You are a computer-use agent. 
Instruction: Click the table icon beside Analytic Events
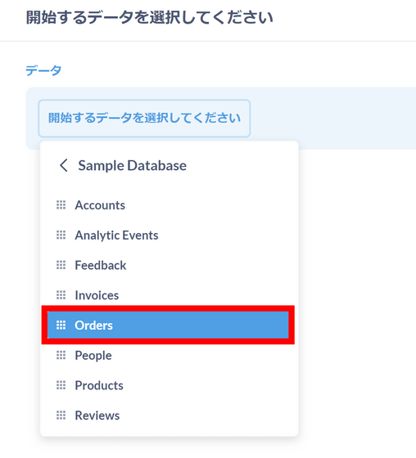(61, 235)
